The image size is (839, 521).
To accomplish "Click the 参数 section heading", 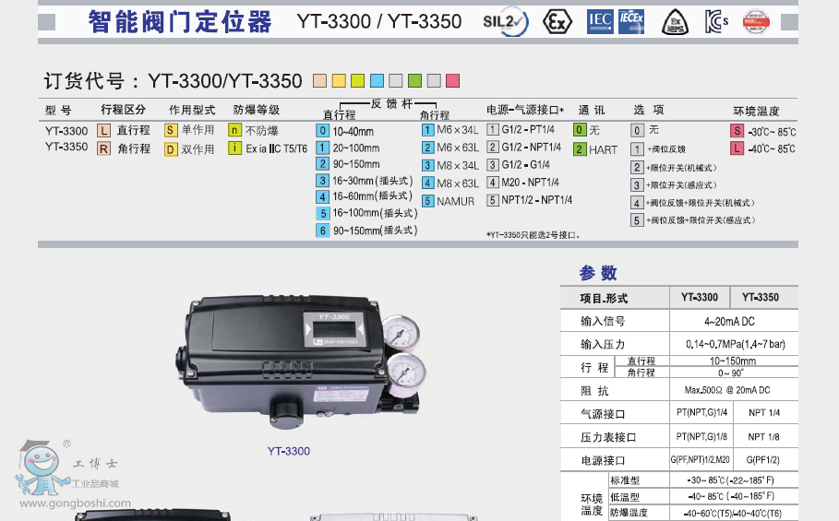I will tap(598, 273).
